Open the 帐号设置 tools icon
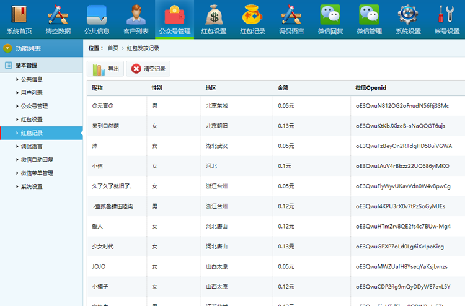 point(446,14)
